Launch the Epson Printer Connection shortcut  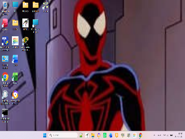coord(5,41)
